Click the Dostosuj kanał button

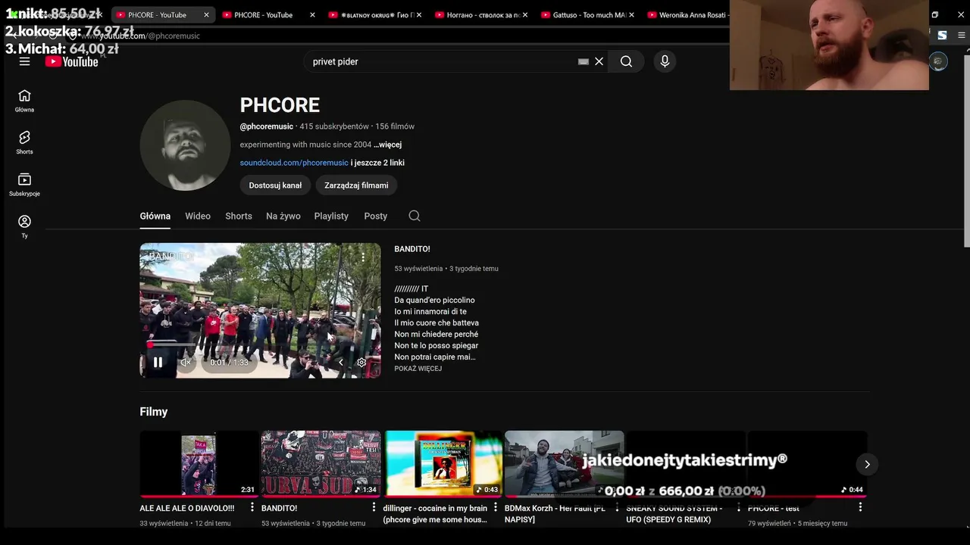pyautogui.click(x=275, y=185)
